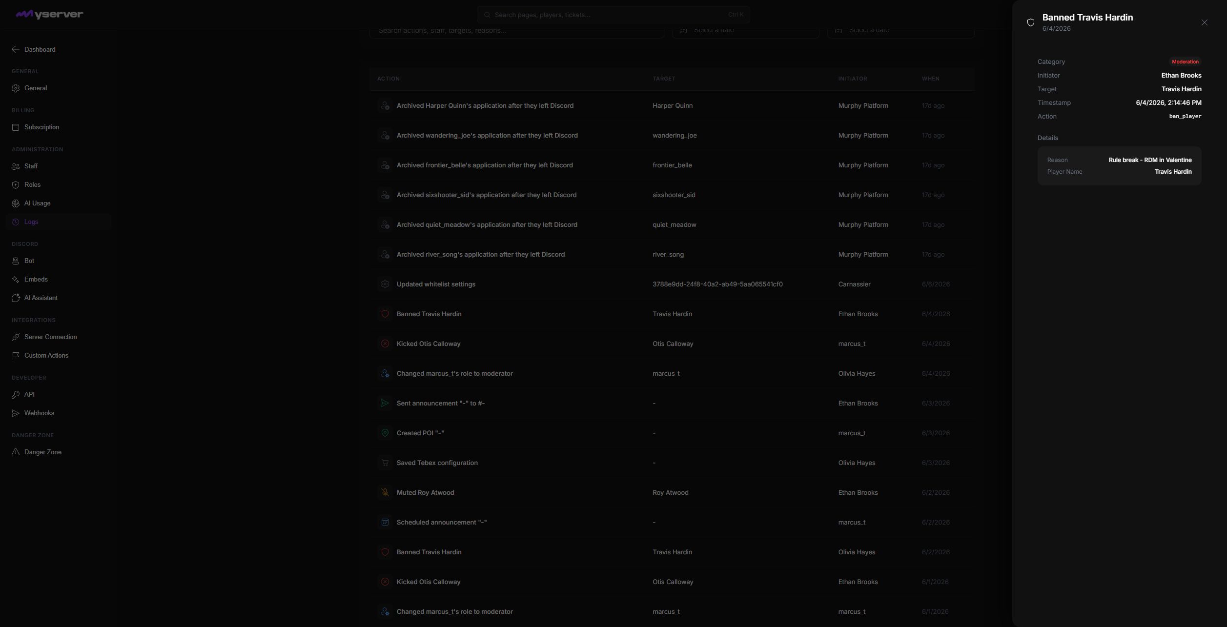This screenshot has width=1227, height=627.
Task: Click the WHEN column header
Action: [x=930, y=79]
